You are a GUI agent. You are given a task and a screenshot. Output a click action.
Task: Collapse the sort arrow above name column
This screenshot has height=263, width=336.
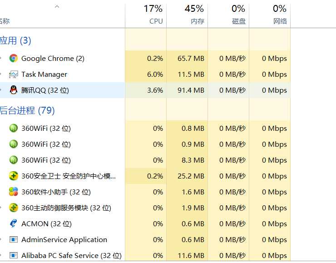[x=57, y=6]
